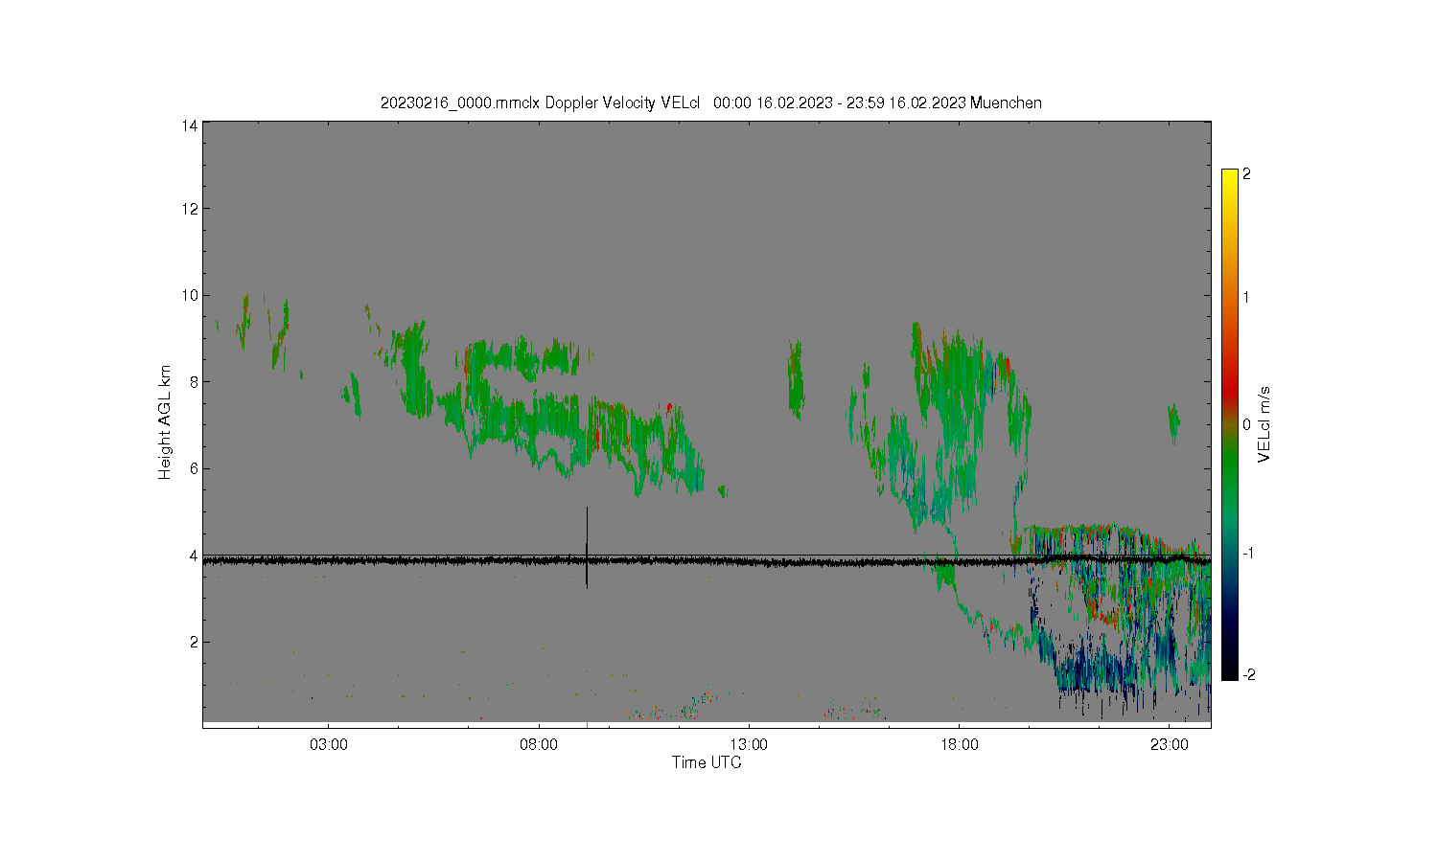Click the 08:00 time tick label

click(539, 744)
